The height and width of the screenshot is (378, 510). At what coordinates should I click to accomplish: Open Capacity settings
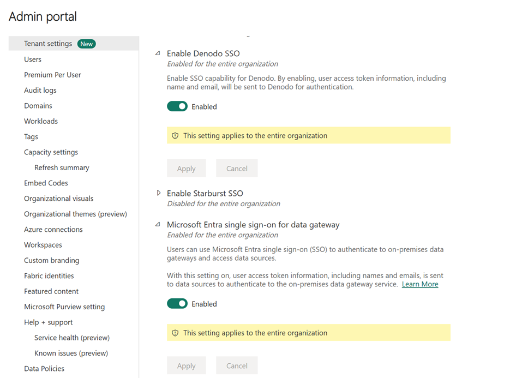(51, 152)
